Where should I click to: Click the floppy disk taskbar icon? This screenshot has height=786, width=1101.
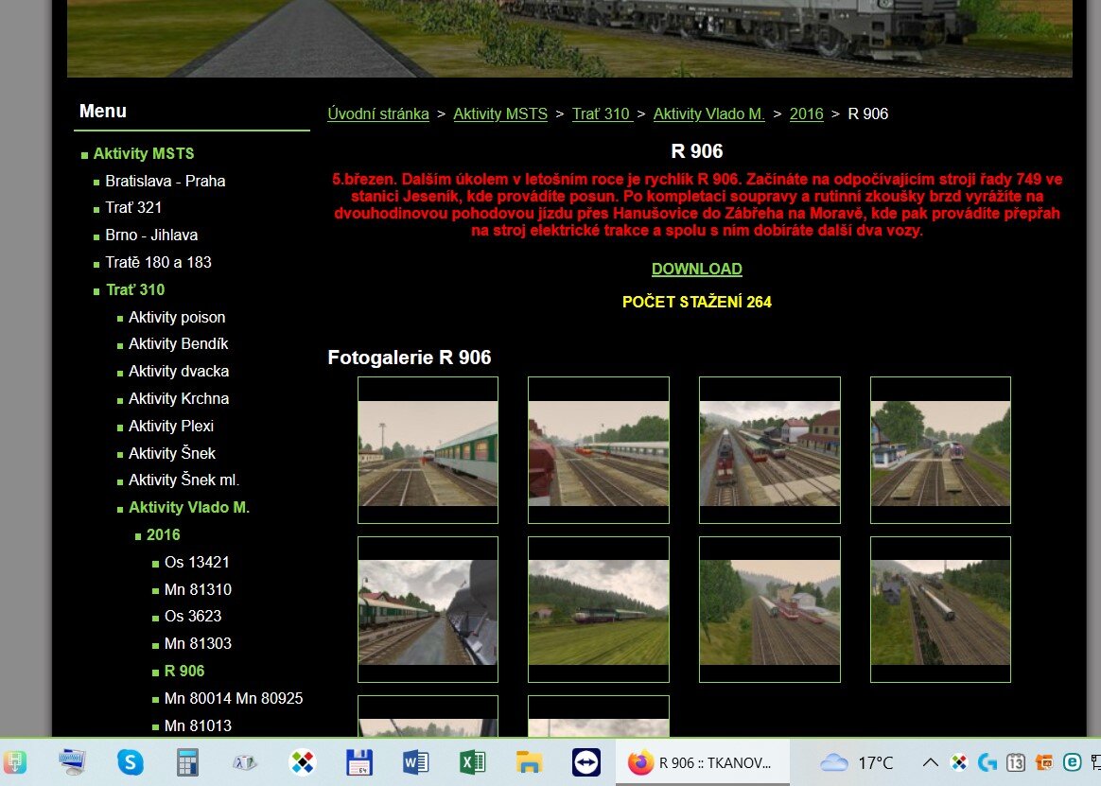coord(358,762)
